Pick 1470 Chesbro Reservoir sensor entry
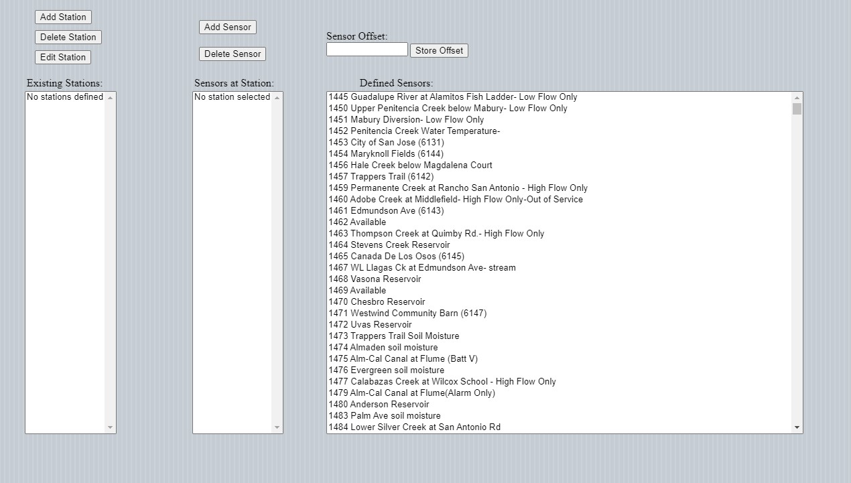This screenshot has width=851, height=483. tap(377, 302)
